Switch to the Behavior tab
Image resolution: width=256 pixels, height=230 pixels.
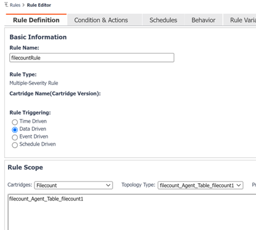[204, 20]
